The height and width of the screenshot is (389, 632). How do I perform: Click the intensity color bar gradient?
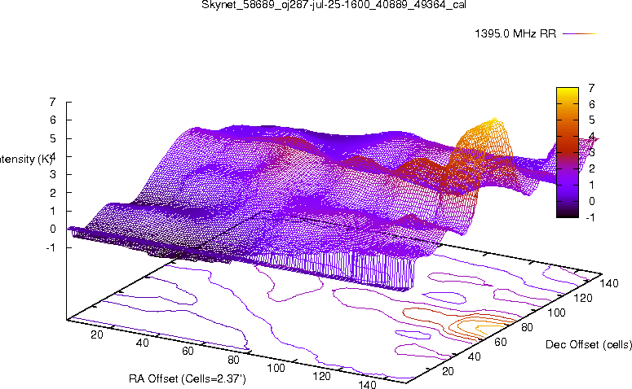[x=567, y=152]
